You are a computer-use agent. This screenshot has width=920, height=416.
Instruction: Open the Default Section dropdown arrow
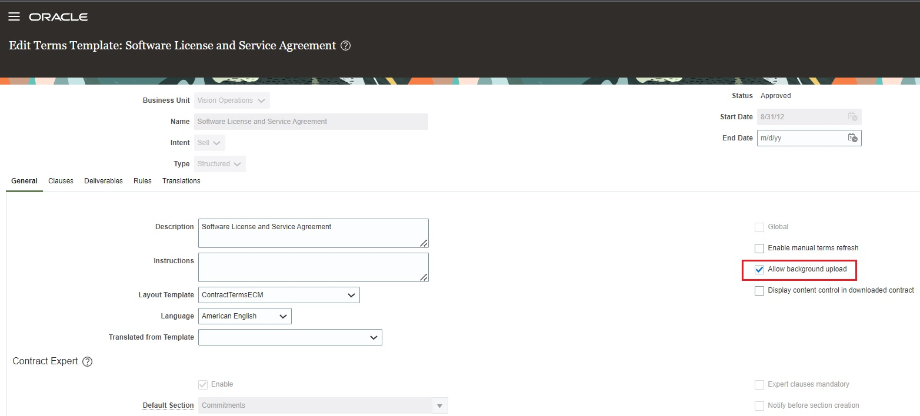click(439, 405)
